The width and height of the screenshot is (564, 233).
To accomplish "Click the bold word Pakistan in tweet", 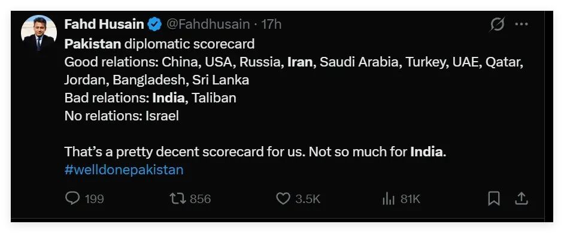I will click(x=93, y=44).
